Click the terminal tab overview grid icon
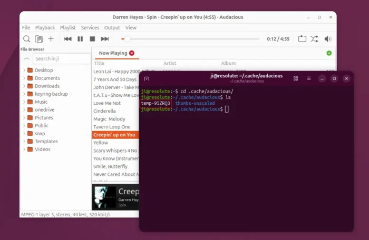369x240 pixels. 296,78
